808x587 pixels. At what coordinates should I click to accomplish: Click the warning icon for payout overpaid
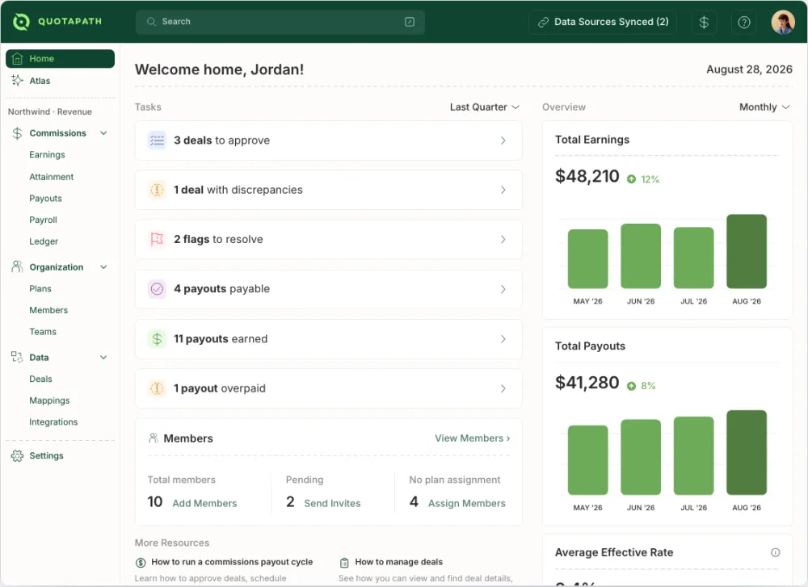coord(158,388)
